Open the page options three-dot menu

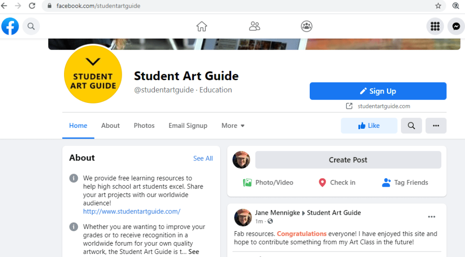pyautogui.click(x=436, y=126)
